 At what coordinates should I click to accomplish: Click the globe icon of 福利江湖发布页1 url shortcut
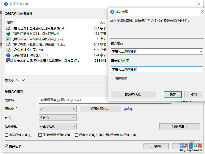point(8,34)
